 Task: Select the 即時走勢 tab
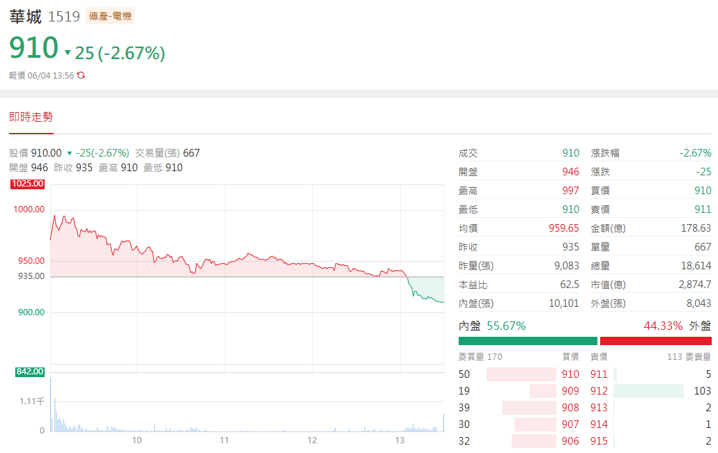point(31,117)
